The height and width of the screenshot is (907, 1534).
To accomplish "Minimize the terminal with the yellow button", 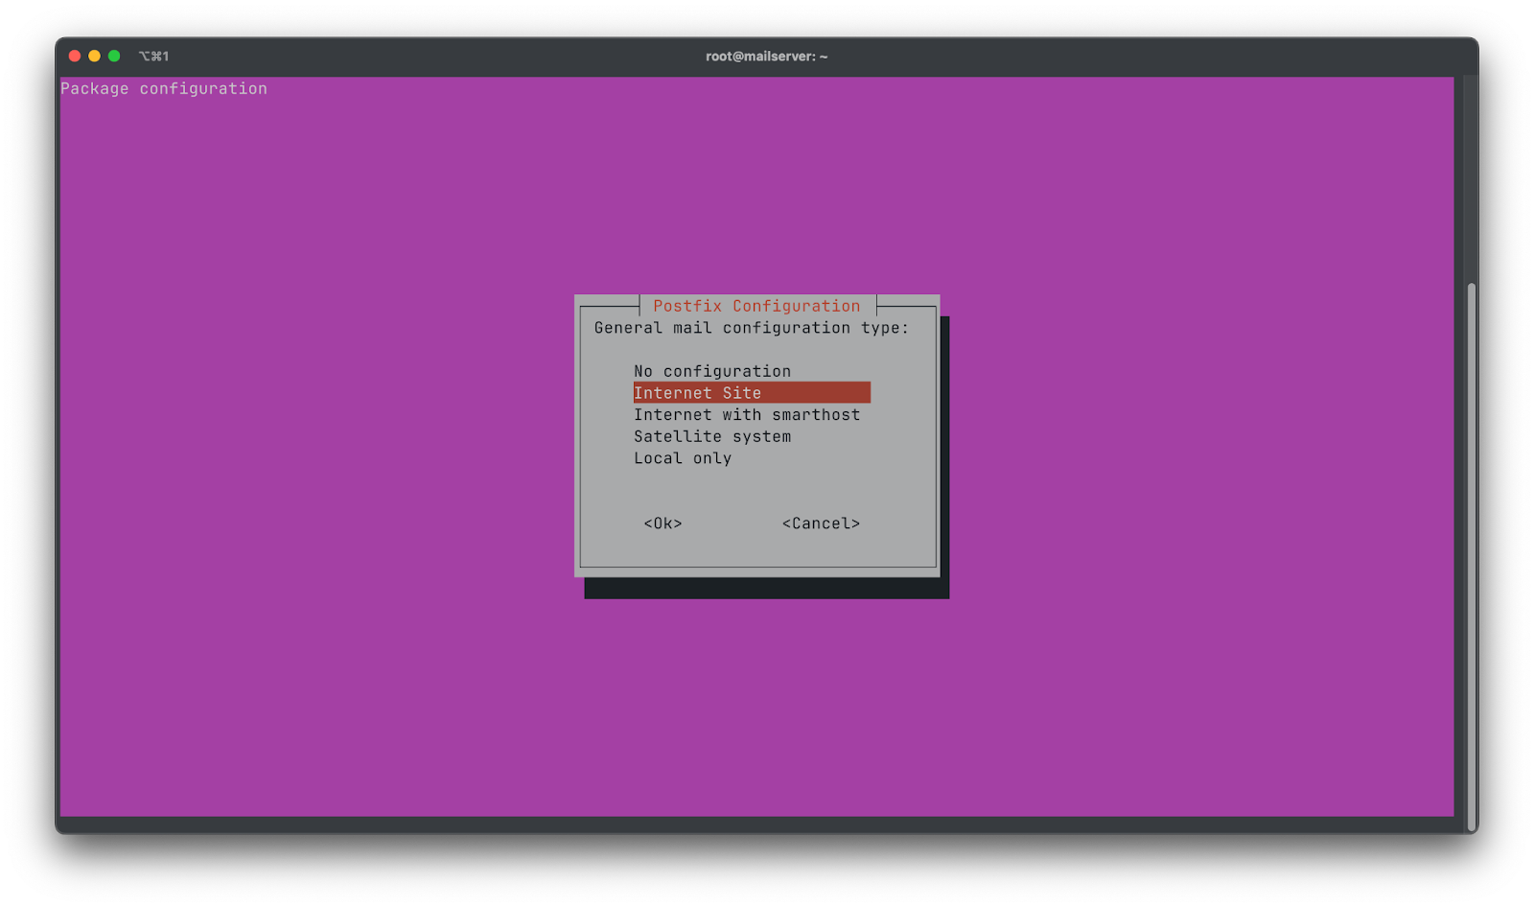I will coord(94,56).
